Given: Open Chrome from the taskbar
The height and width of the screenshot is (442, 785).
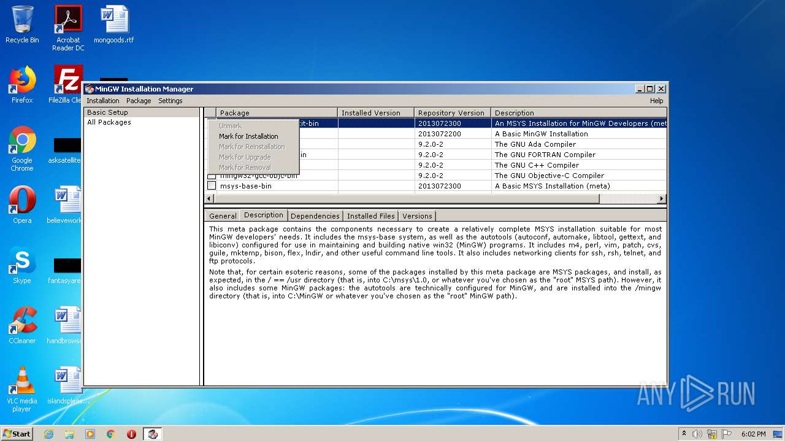Looking at the screenshot, I should [111, 433].
